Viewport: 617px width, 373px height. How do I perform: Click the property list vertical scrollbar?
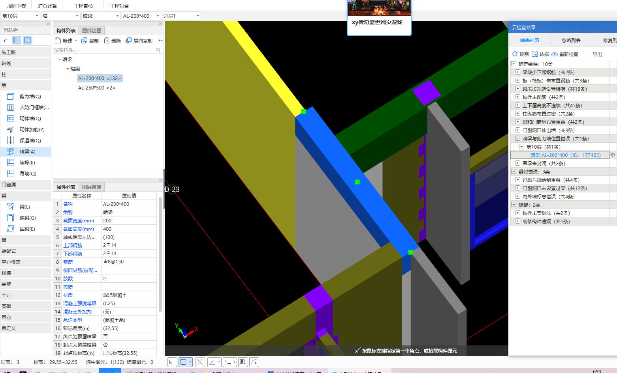160,254
